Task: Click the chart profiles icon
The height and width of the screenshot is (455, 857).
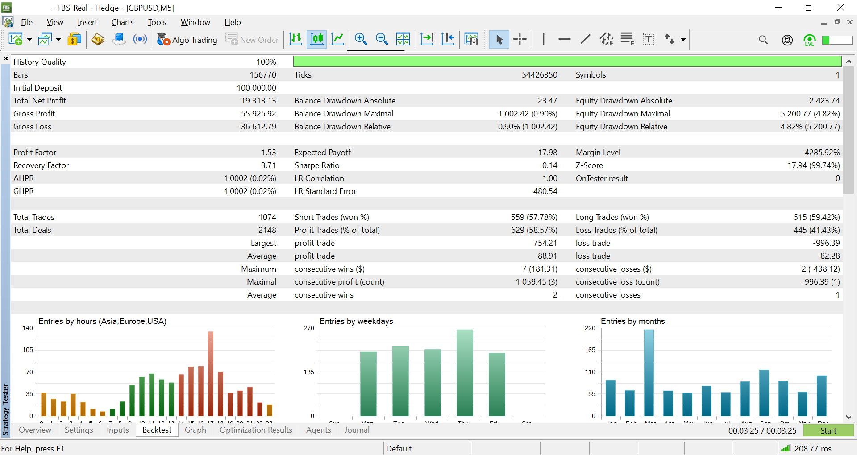Action: tap(45, 39)
